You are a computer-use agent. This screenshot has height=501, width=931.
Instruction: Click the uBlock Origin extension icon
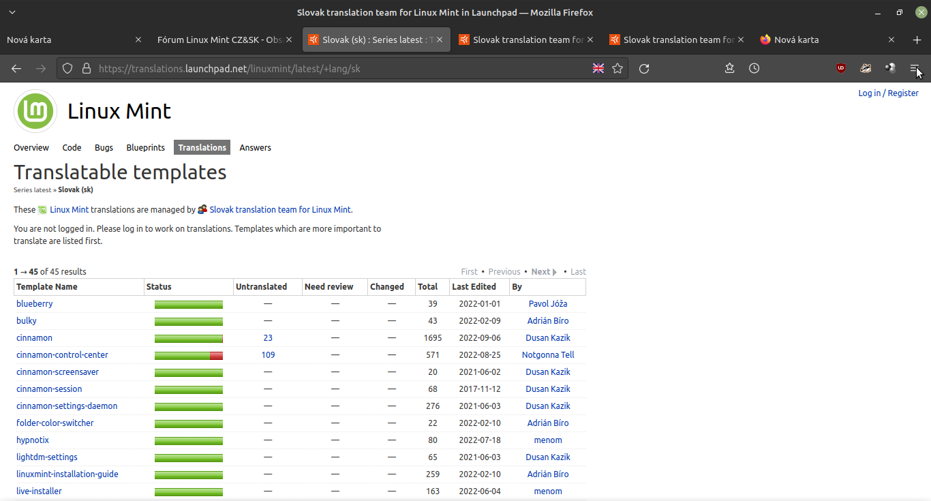pyautogui.click(x=841, y=68)
